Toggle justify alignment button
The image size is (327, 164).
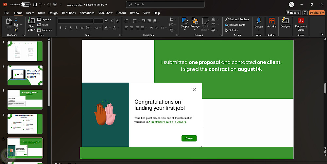[143, 28]
